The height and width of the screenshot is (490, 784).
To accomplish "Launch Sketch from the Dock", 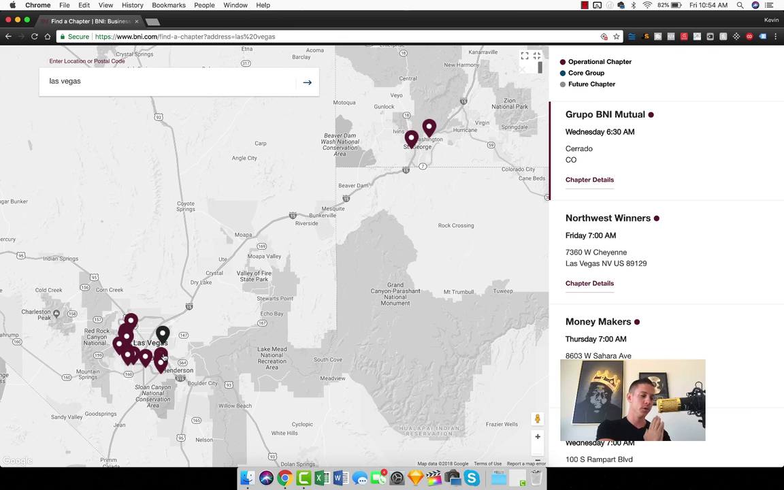I will 416,478.
